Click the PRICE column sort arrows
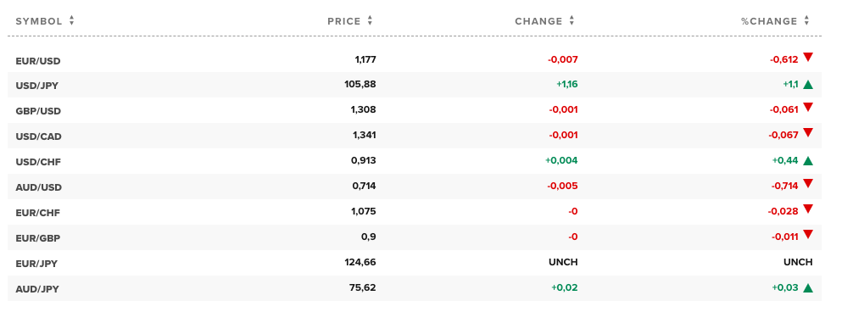The width and height of the screenshot is (842, 312). click(370, 21)
